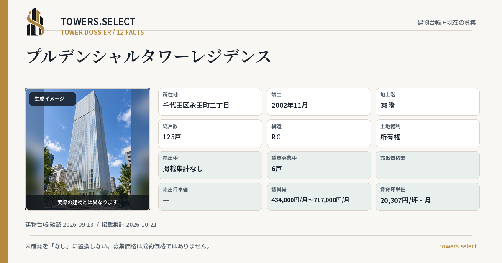Screen dimensions: 502x263
Task: Open the towers.select footer link
Action: [x=458, y=246]
